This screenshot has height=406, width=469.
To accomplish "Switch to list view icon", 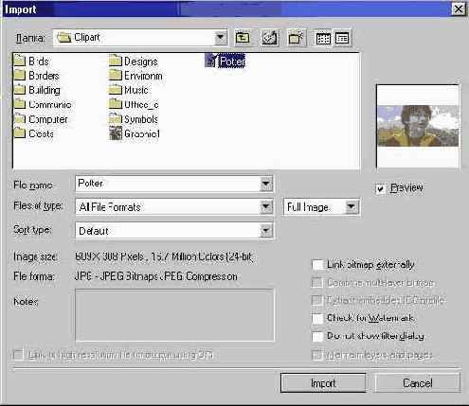I will coord(323,39).
